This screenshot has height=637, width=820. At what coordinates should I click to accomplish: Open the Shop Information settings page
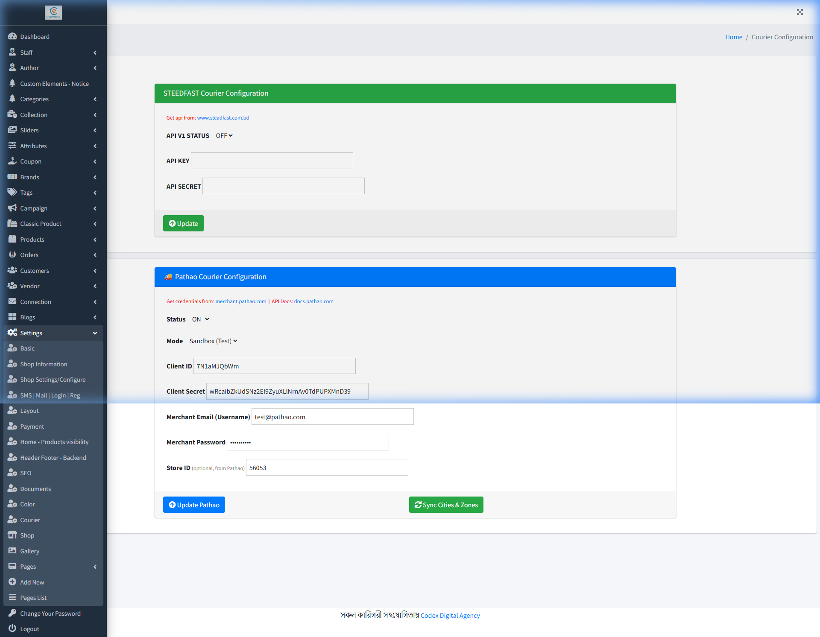coord(44,364)
